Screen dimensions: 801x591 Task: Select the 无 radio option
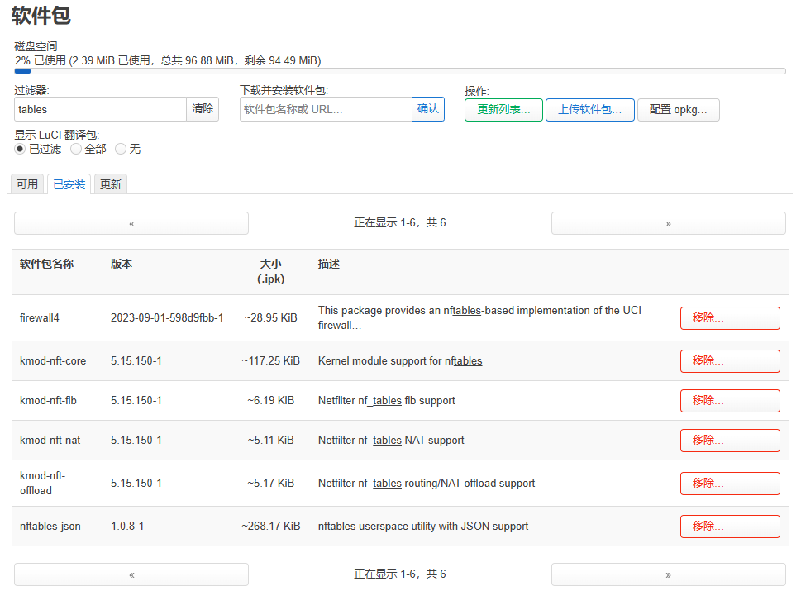(x=121, y=149)
